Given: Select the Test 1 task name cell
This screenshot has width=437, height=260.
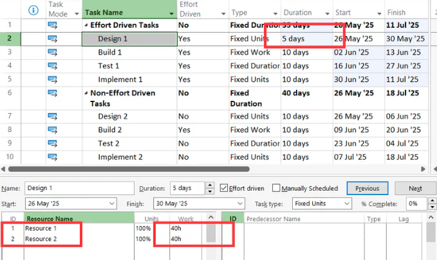Looking at the screenshot, I should [129, 66].
